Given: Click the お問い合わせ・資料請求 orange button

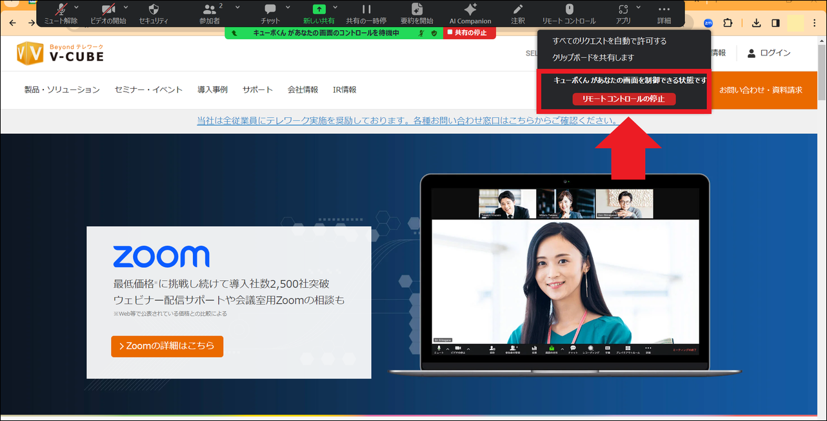Looking at the screenshot, I should (761, 90).
